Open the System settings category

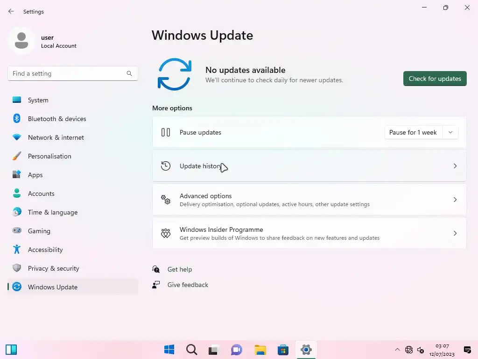click(x=72, y=100)
